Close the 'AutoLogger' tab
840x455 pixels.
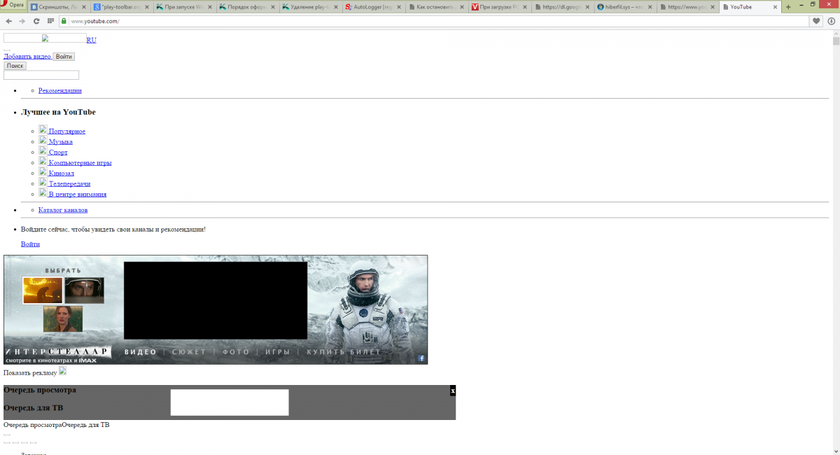tap(399, 7)
